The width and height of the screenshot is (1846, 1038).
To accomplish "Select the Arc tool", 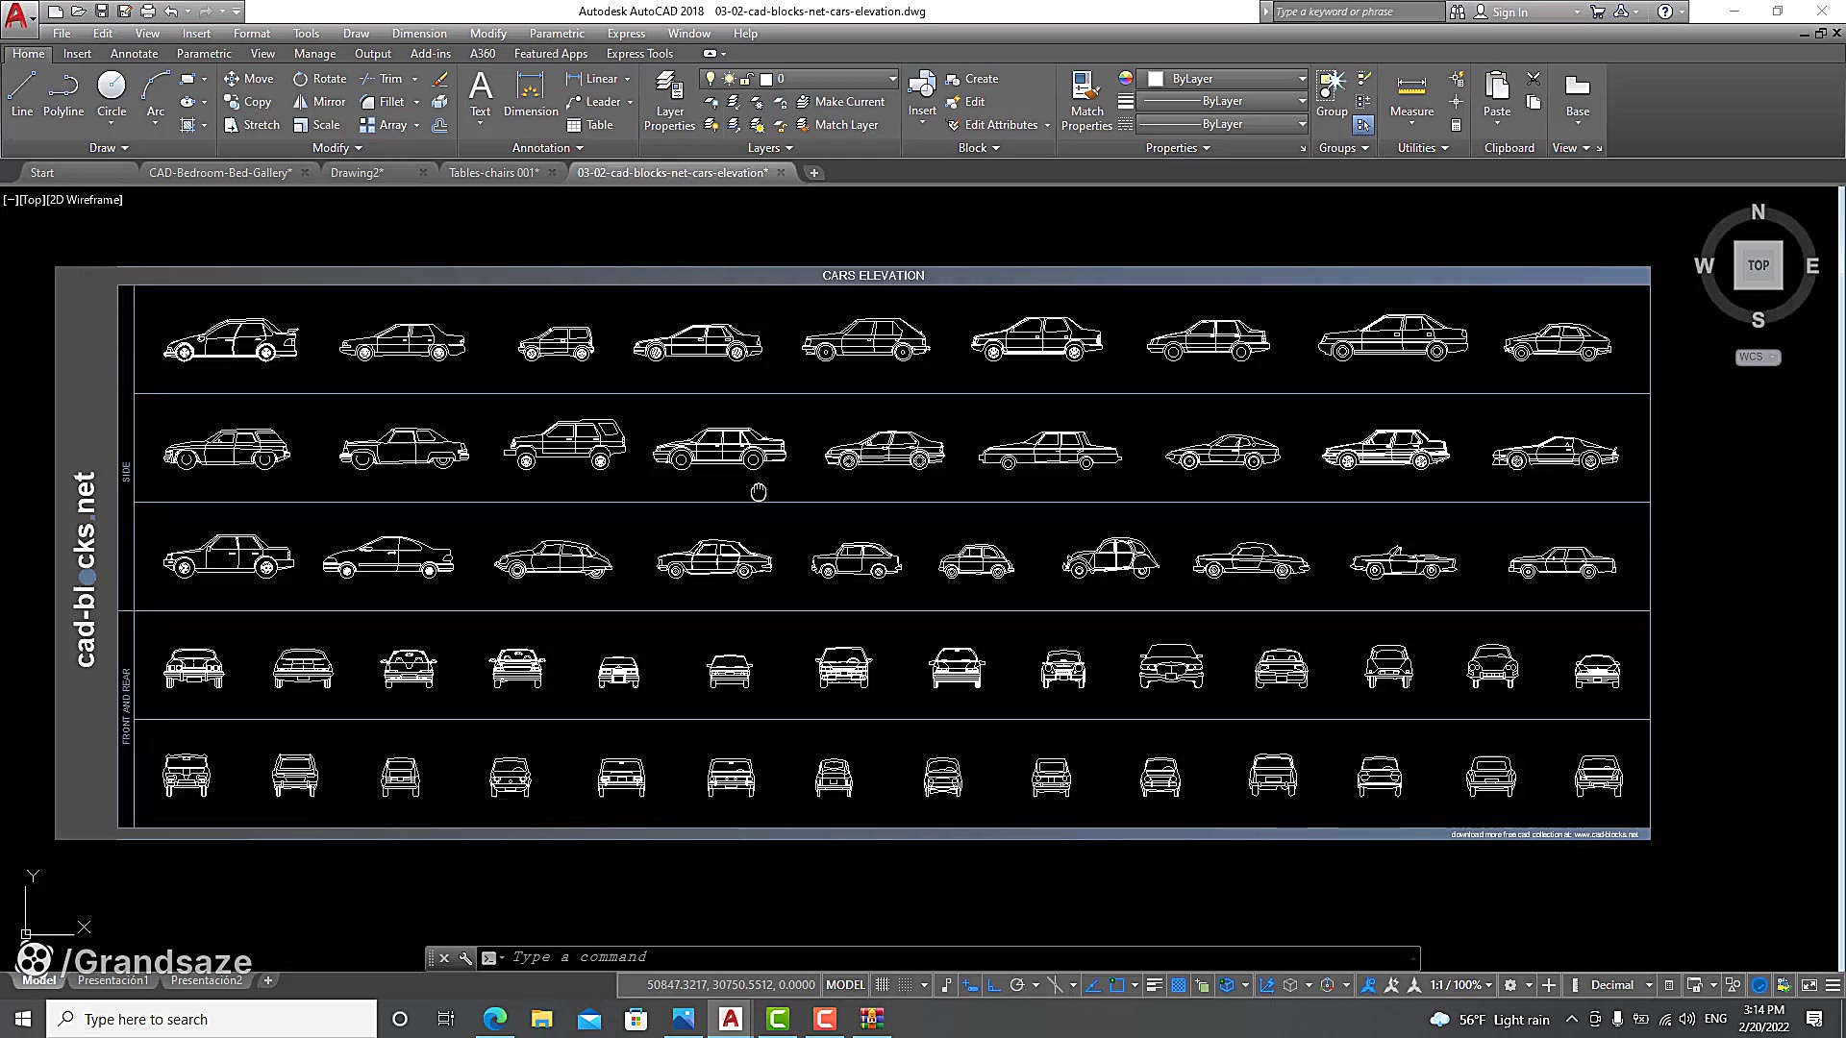I will point(156,94).
